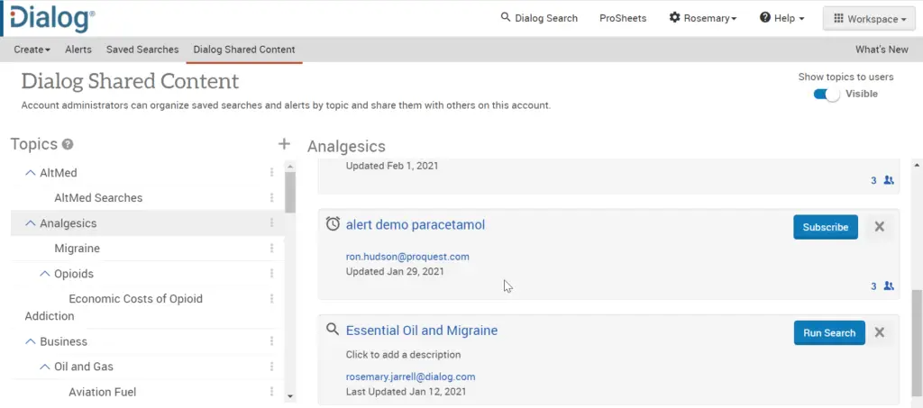Select the Aviation Fuel topic

pyautogui.click(x=103, y=392)
